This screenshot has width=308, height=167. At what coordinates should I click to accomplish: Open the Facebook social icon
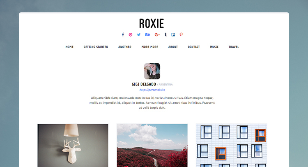pyautogui.click(x=123, y=35)
